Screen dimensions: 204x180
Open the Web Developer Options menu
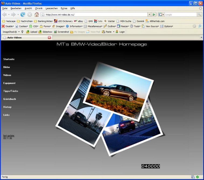167,26
